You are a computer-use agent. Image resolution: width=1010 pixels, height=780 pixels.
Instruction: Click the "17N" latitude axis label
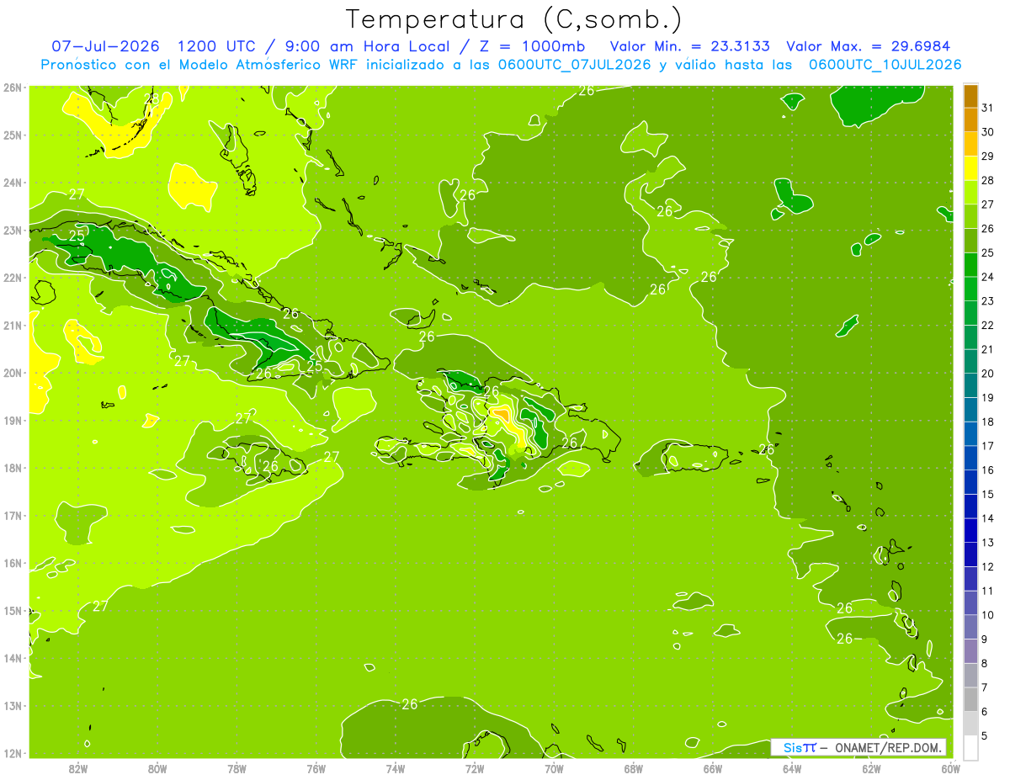click(13, 515)
